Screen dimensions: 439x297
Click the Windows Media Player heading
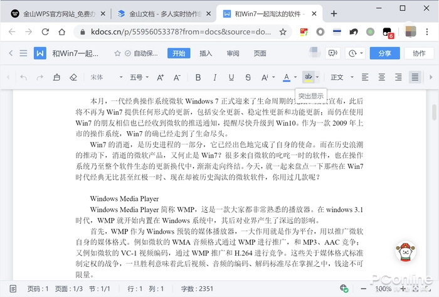[x=124, y=198]
